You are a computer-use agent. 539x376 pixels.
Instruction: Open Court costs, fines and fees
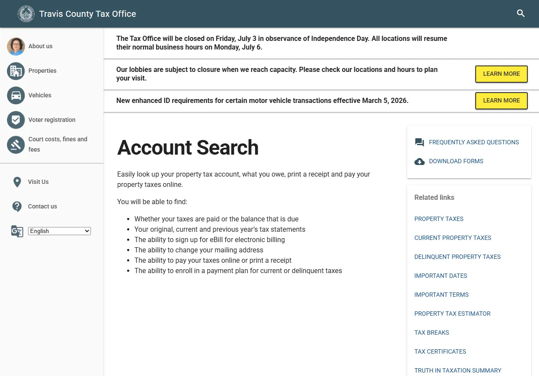coord(58,144)
